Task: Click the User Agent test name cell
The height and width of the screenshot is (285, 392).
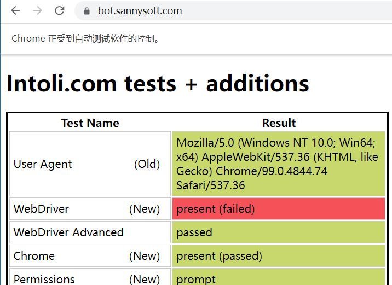Action: (90, 164)
